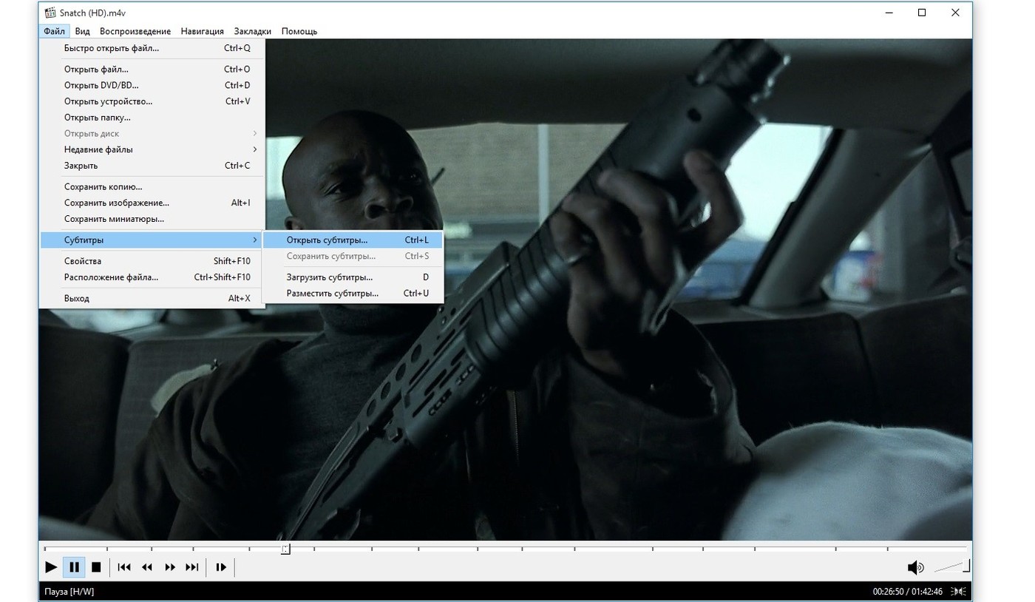The image size is (1035, 602).
Task: Select Выход to exit player
Action: (152, 298)
